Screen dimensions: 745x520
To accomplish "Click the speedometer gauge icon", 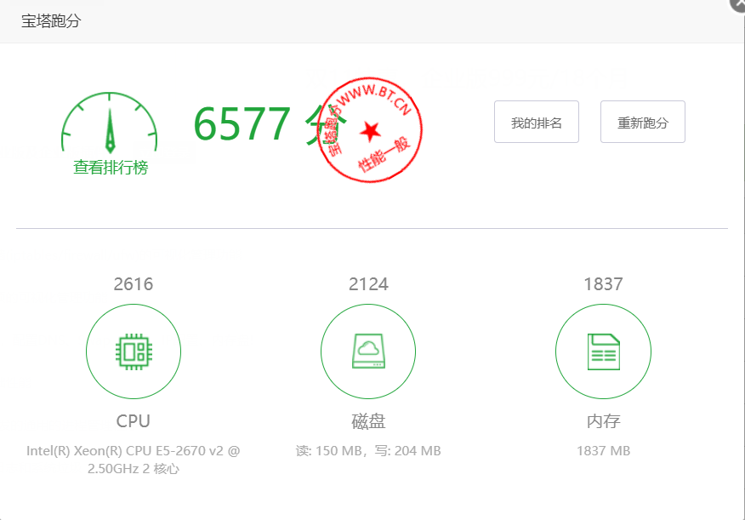I will (110, 126).
